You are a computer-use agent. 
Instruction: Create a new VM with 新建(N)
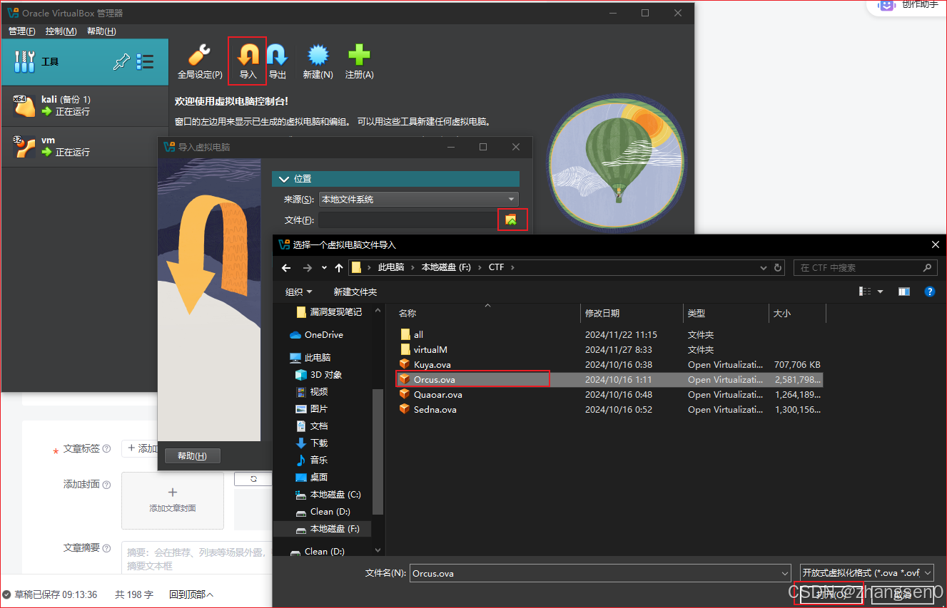318,61
